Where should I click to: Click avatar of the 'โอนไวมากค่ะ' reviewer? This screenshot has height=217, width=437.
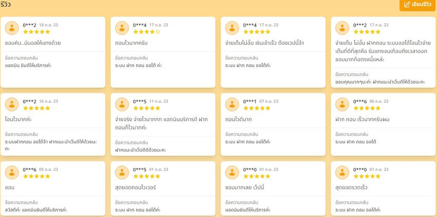(x=12, y=104)
